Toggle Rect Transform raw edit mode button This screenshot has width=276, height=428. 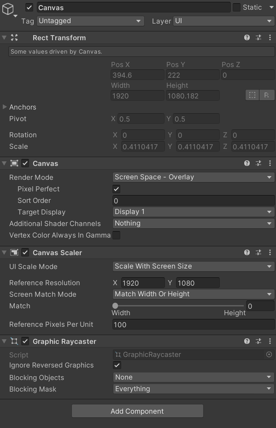point(266,95)
